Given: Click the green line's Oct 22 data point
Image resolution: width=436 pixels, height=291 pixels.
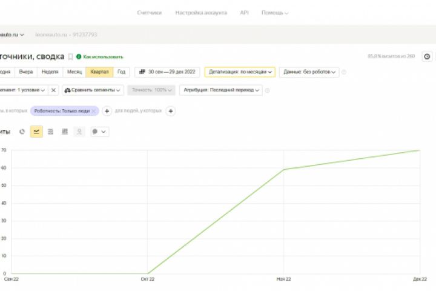Looking at the screenshot, I should pos(147,274).
